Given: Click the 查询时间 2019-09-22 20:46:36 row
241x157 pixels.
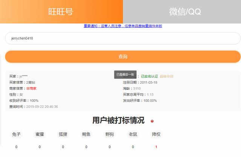Looking at the screenshot, I should pyautogui.click(x=34, y=107).
